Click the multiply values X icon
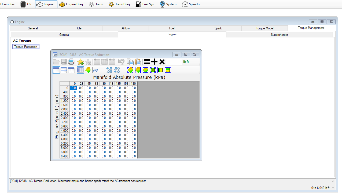Screen dimensions: 342x194 tap(162, 62)
